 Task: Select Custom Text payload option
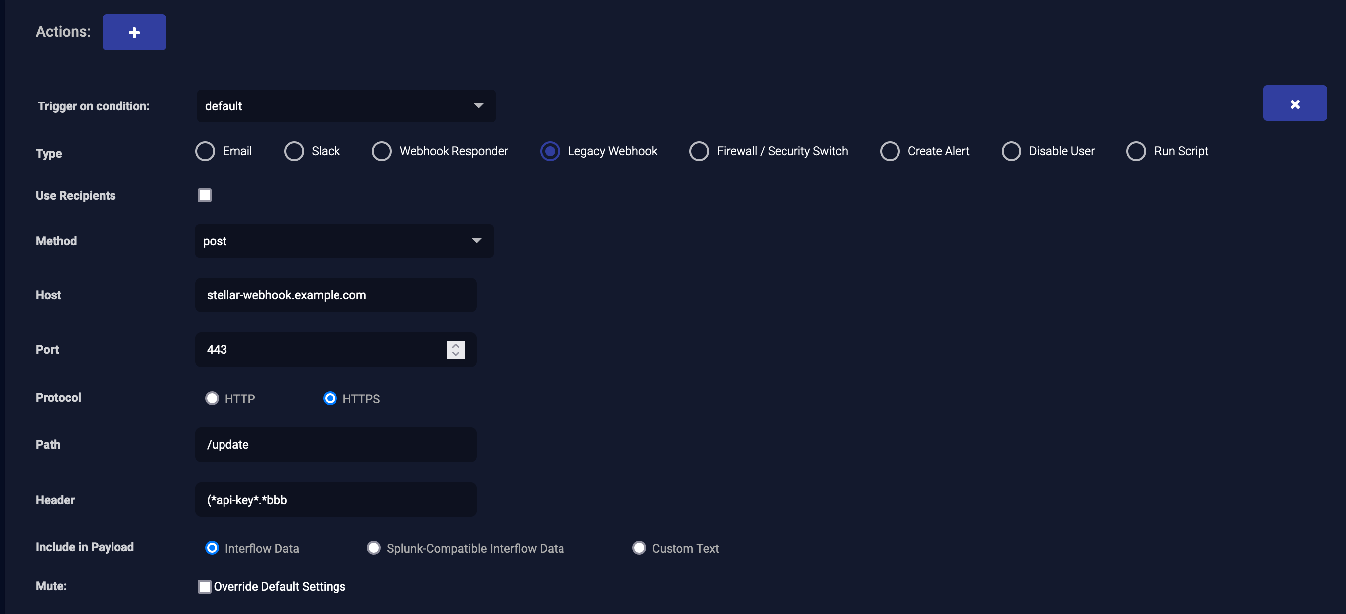pyautogui.click(x=639, y=548)
